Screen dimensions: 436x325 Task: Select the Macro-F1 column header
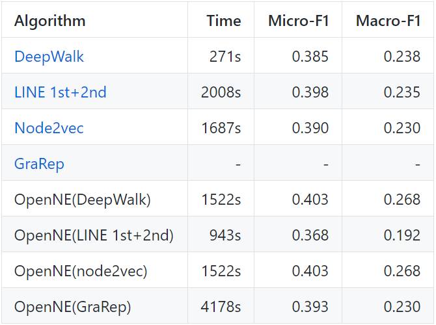(x=388, y=21)
